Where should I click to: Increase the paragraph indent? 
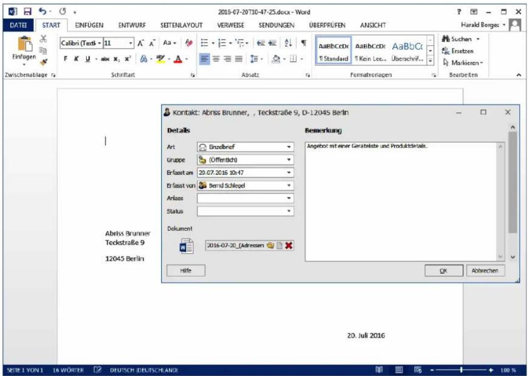tap(272, 43)
